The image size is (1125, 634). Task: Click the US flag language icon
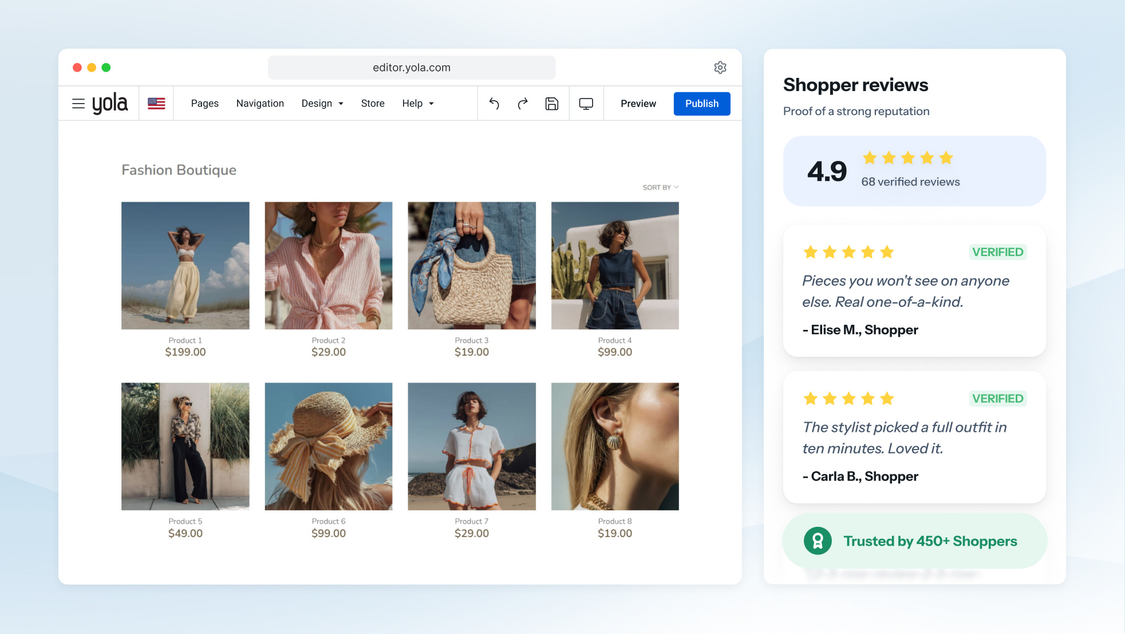pyautogui.click(x=156, y=104)
